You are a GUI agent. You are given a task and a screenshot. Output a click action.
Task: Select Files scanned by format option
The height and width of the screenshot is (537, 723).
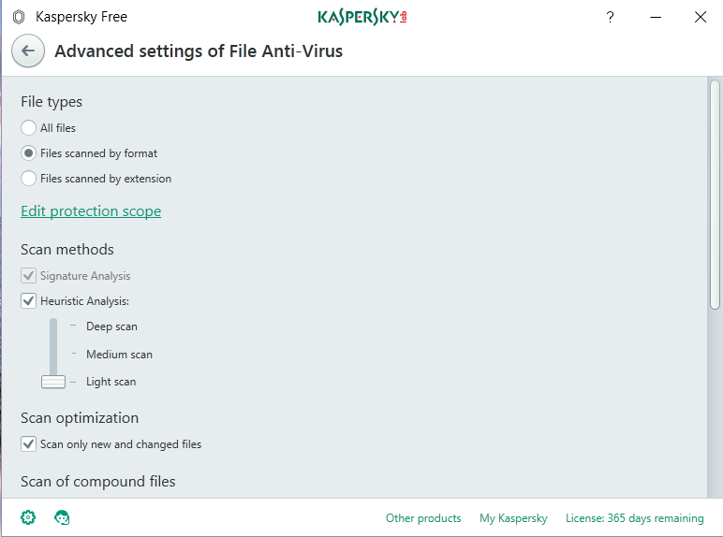29,152
